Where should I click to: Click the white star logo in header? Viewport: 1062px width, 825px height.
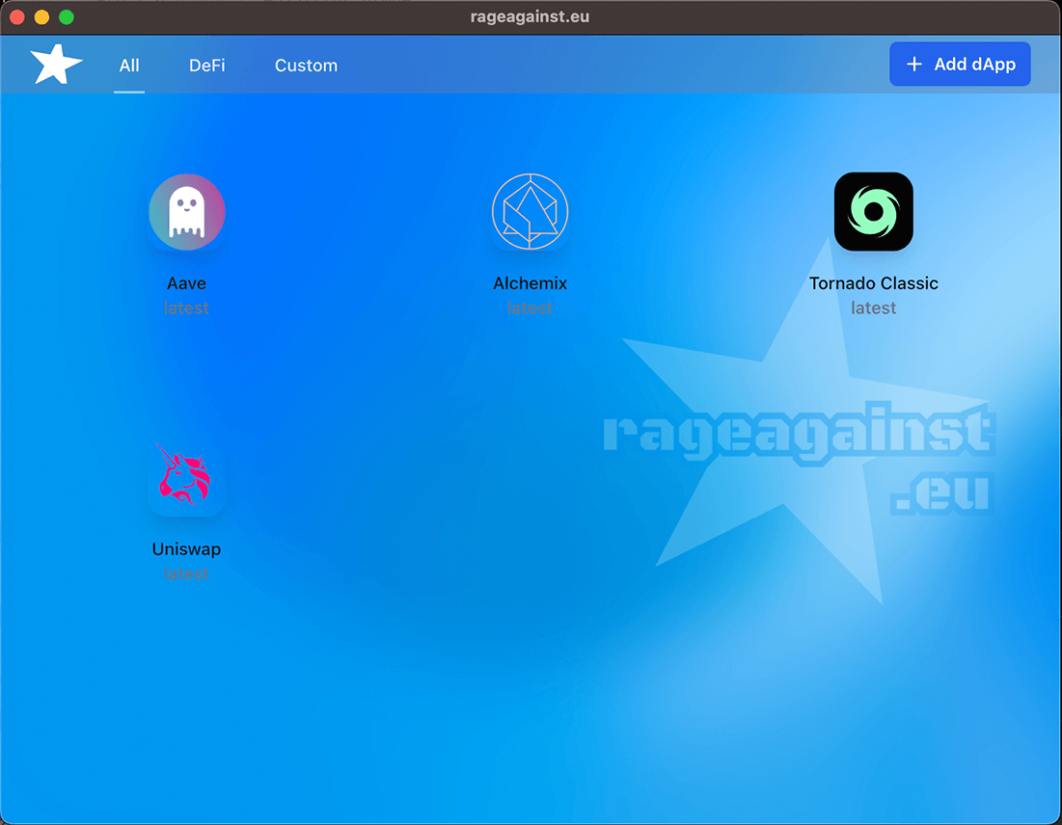pos(56,65)
